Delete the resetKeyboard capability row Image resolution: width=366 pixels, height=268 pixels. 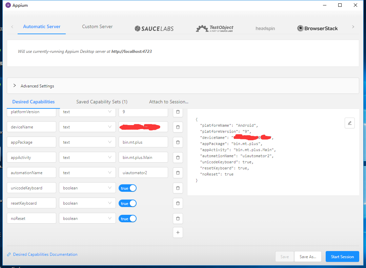pos(178,203)
